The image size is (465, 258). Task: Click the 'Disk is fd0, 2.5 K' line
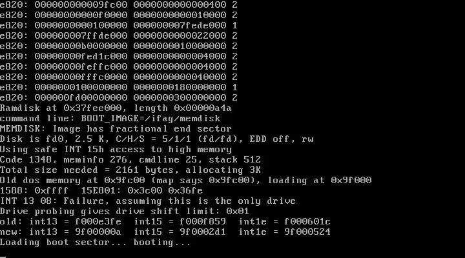(156, 139)
